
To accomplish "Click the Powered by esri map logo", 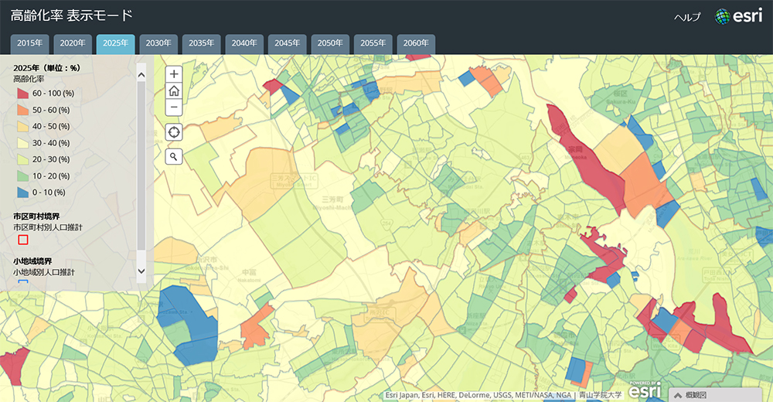I will pyautogui.click(x=644, y=390).
